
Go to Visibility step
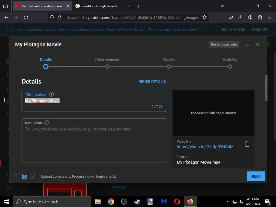pos(230,64)
